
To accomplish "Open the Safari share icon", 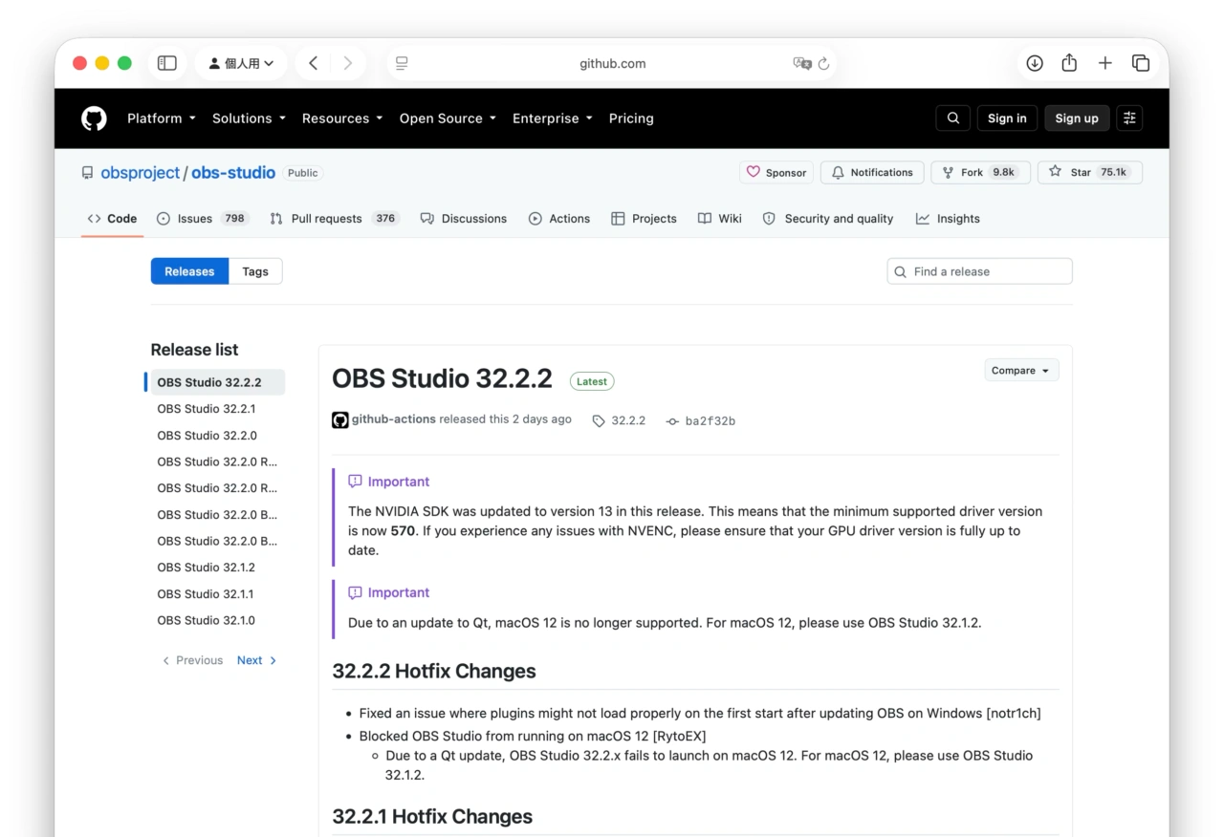I will point(1069,63).
